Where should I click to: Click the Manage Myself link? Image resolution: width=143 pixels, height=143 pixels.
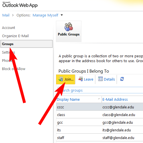point(45,15)
